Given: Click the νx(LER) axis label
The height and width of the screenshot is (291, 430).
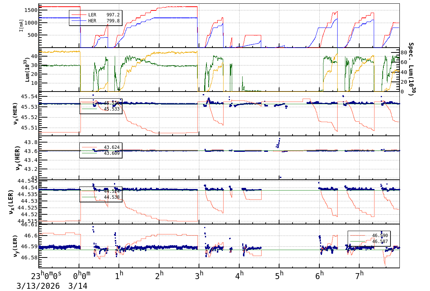Looking at the screenshot, I should (10, 202).
